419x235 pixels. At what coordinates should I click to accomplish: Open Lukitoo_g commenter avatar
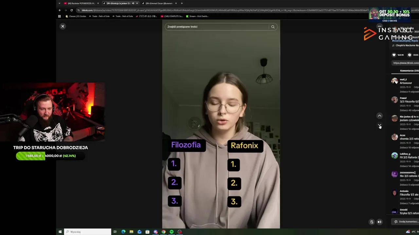(x=394, y=155)
